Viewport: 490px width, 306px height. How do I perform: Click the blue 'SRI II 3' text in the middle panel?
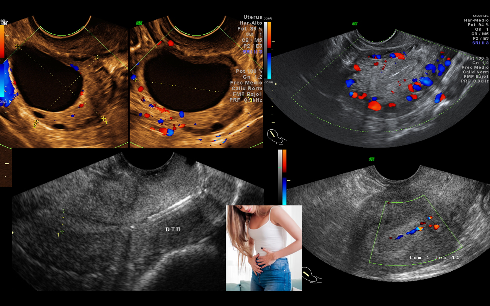(x=253, y=52)
